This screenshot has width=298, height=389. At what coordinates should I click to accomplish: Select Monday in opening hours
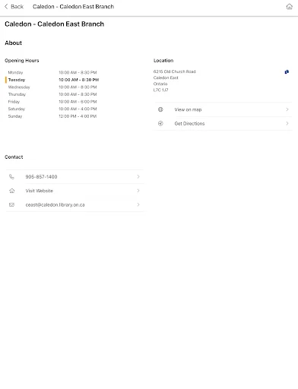point(15,72)
